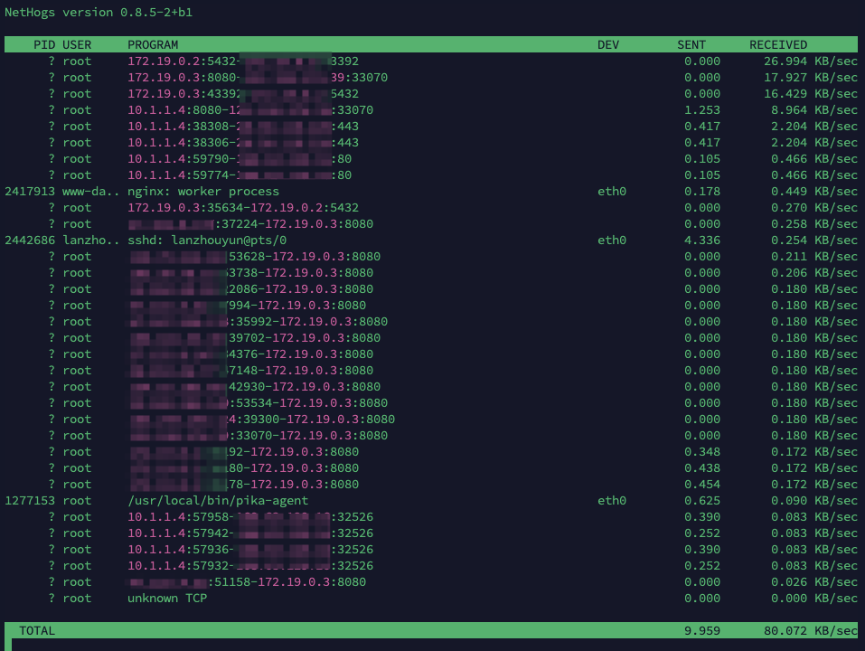The image size is (865, 651).
Task: Click the 4.336 sent value for sshd
Action: (x=702, y=241)
